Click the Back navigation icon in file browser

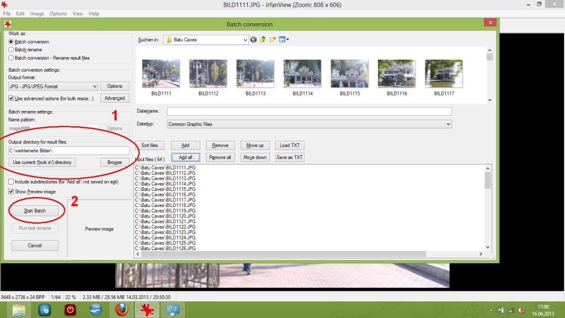tap(253, 40)
